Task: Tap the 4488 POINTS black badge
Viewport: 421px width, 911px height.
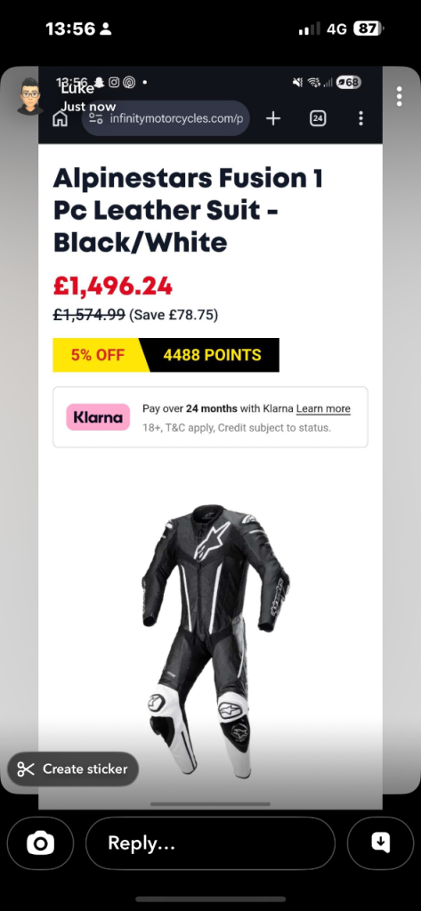Action: 212,355
